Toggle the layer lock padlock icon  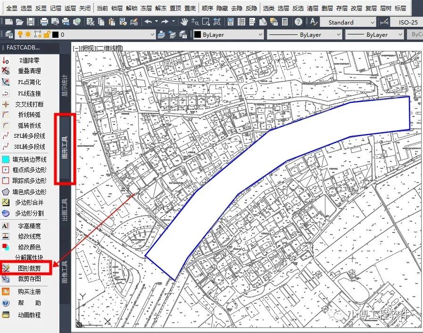click(47, 34)
